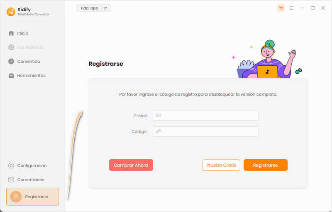Click the swap arrows beside Tidal app
Image resolution: width=332 pixels, height=212 pixels.
[x=105, y=8]
